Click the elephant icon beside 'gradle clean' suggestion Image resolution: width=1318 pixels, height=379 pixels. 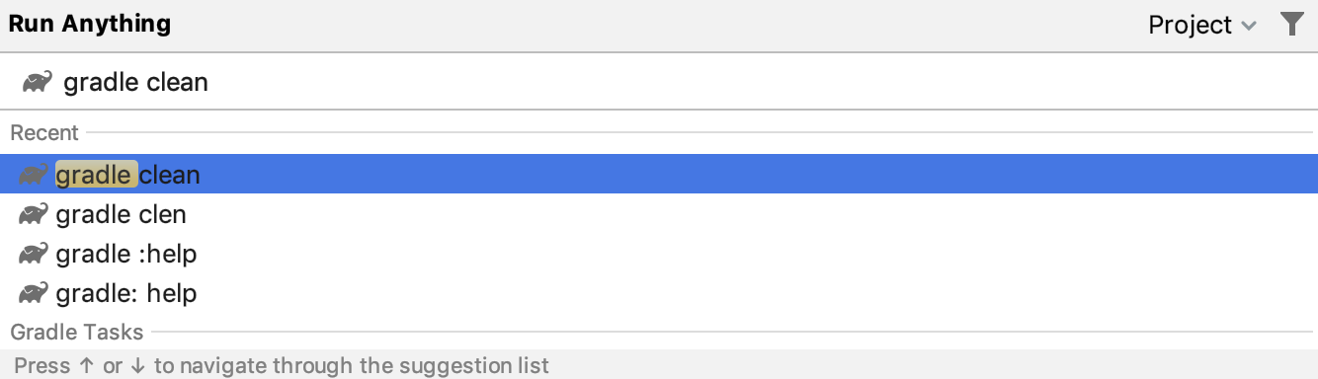click(x=34, y=175)
